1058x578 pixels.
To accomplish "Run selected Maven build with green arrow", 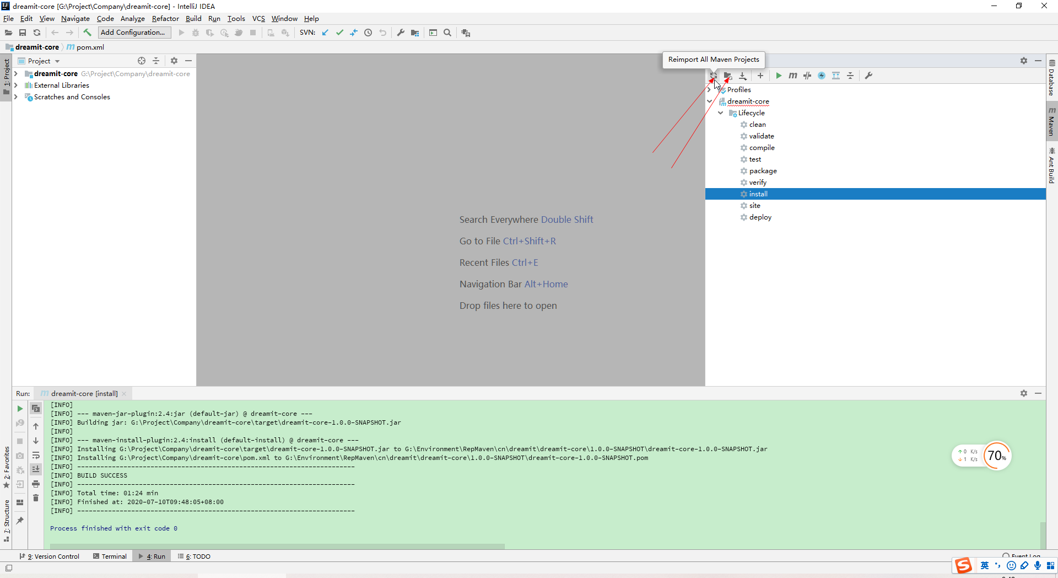I will [779, 76].
